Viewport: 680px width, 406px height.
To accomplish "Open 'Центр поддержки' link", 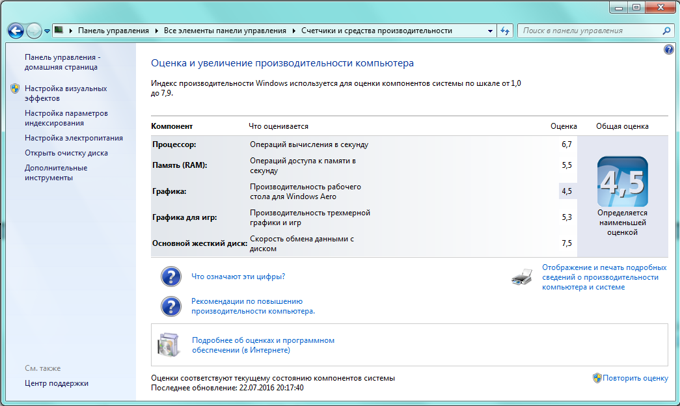I will point(57,383).
